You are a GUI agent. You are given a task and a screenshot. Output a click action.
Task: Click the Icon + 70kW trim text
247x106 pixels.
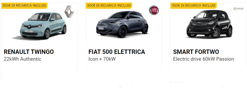coord(102,59)
